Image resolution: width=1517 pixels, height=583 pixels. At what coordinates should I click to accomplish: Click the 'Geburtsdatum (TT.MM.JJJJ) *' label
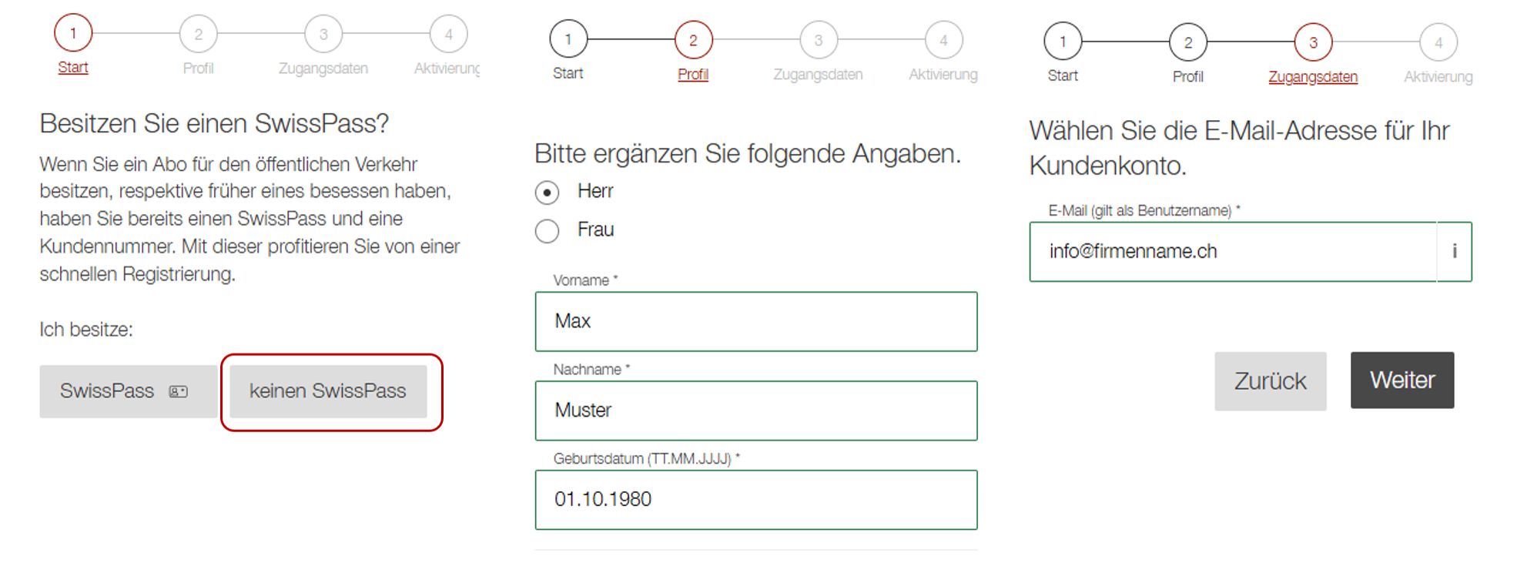click(647, 459)
